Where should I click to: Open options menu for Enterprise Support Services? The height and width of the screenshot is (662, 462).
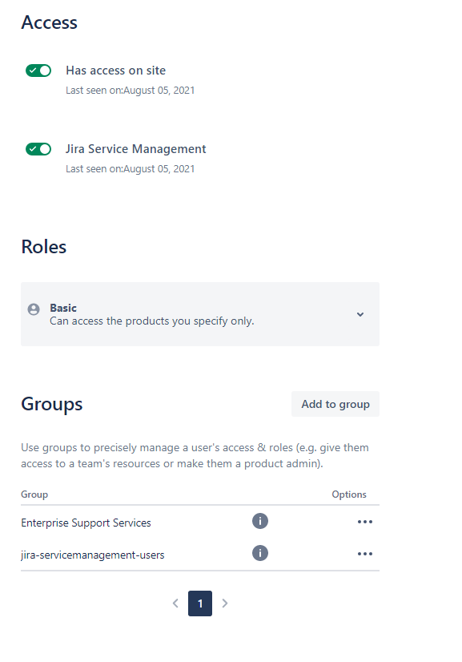(x=365, y=522)
